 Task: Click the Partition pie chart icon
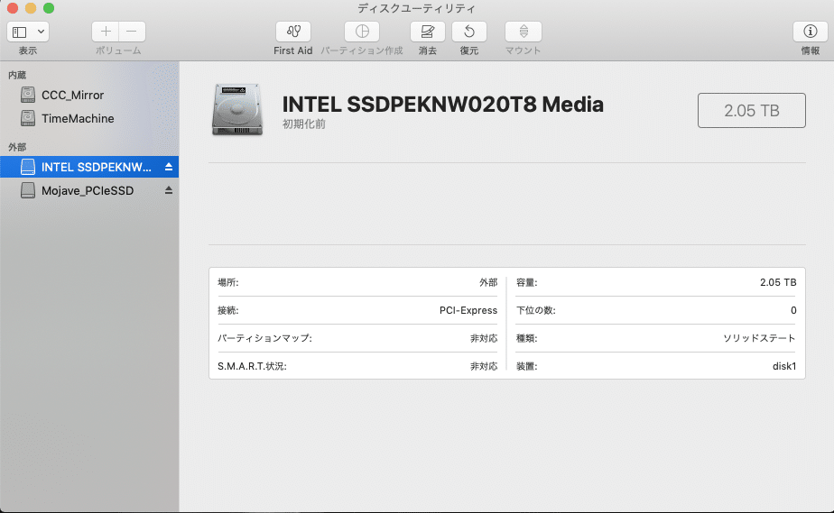click(x=362, y=32)
